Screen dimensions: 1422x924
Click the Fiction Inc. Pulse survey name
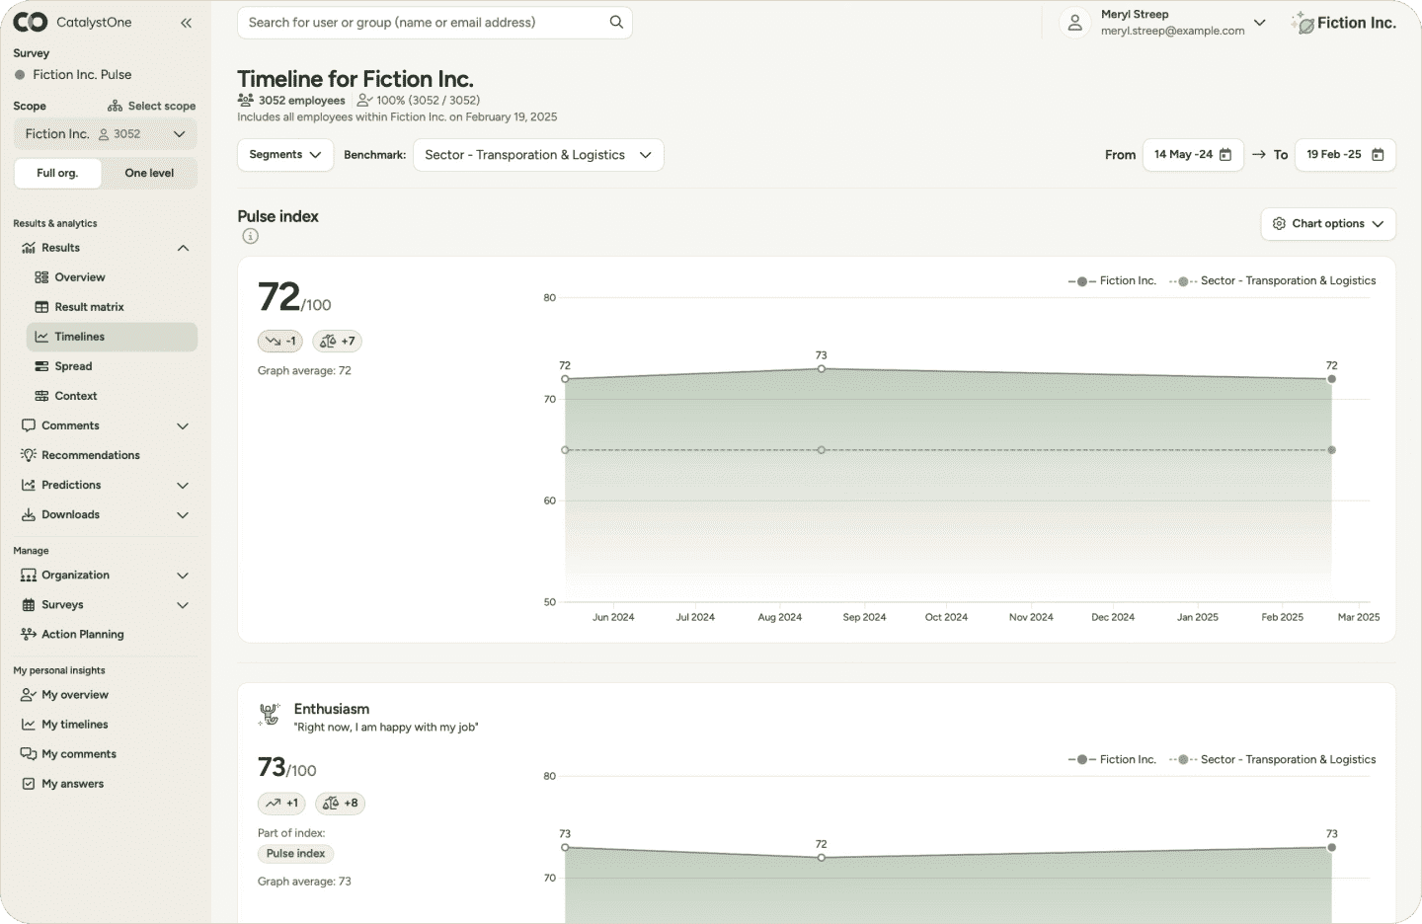coord(82,75)
